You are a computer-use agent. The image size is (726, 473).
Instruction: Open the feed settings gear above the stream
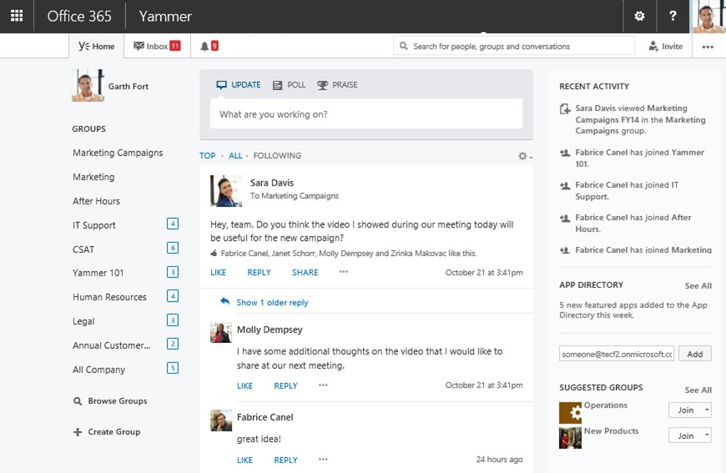[x=522, y=155]
